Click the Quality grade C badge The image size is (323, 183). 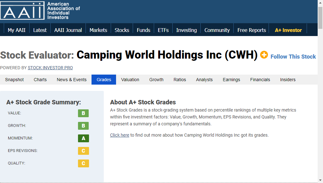(x=83, y=163)
